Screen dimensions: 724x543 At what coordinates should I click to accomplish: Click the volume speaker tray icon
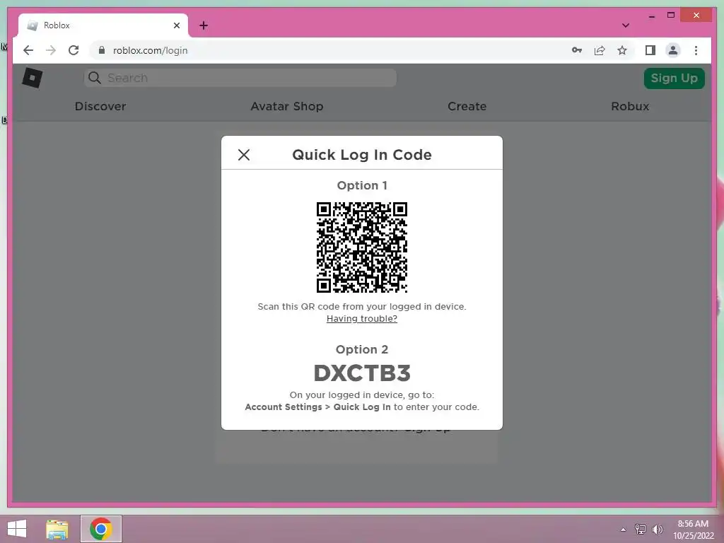[658, 529]
